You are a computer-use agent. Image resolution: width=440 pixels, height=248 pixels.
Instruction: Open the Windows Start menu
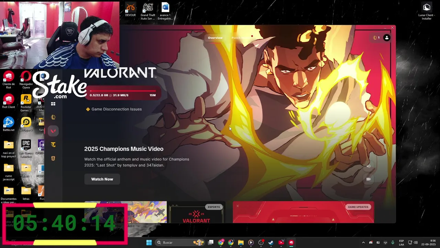pos(149,242)
